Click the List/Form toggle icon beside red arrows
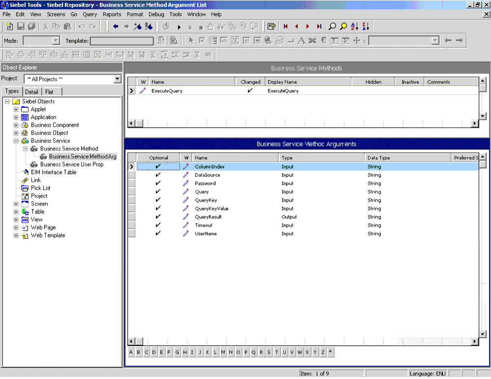The height and width of the screenshot is (379, 491). (271, 27)
